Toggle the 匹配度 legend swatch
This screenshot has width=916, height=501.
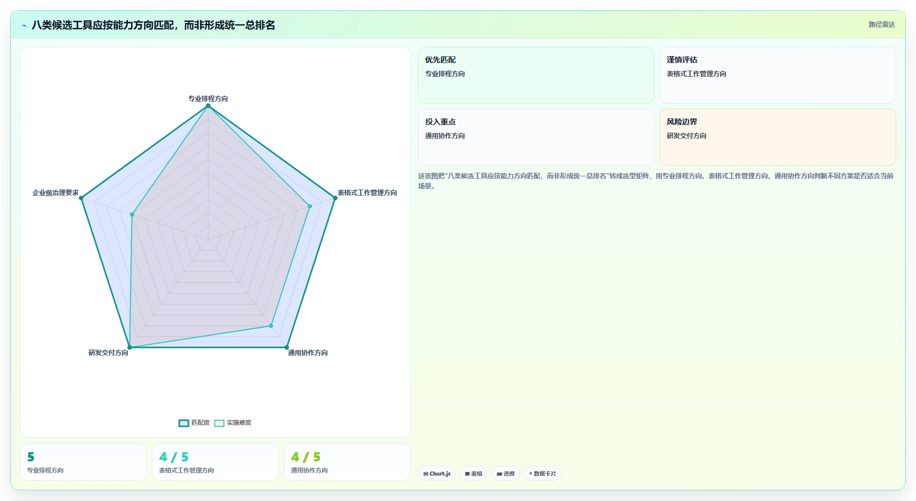(184, 423)
